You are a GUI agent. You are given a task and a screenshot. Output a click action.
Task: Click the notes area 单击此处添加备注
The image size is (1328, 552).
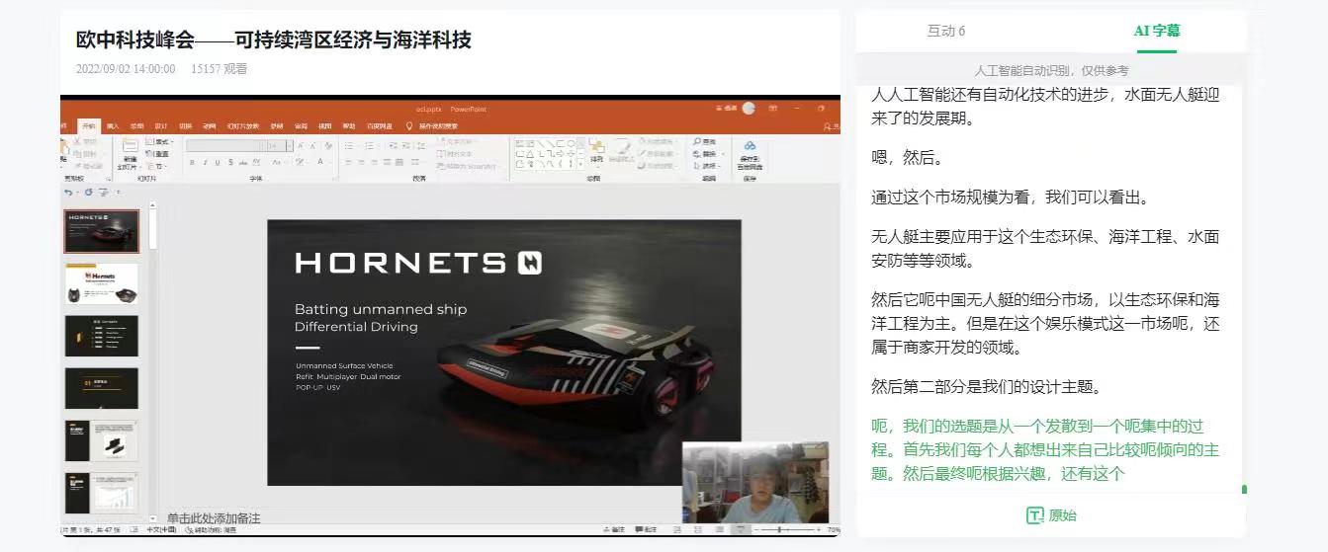(x=214, y=518)
